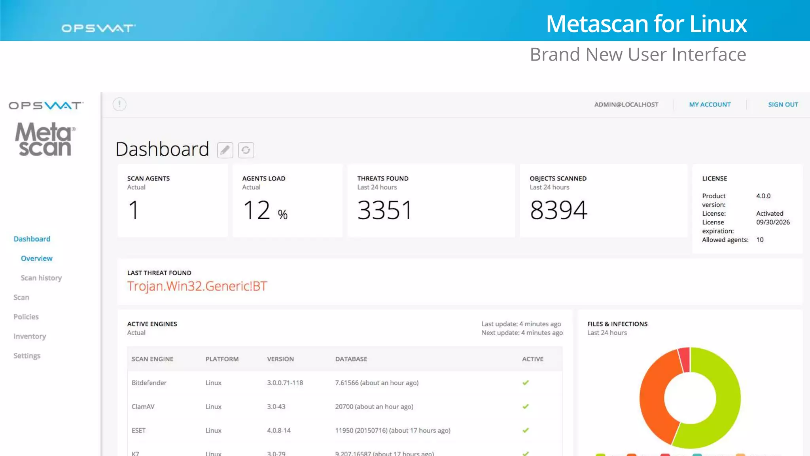Click Bitdefender version 3.0.0.71-118
The image size is (810, 456).
285,383
